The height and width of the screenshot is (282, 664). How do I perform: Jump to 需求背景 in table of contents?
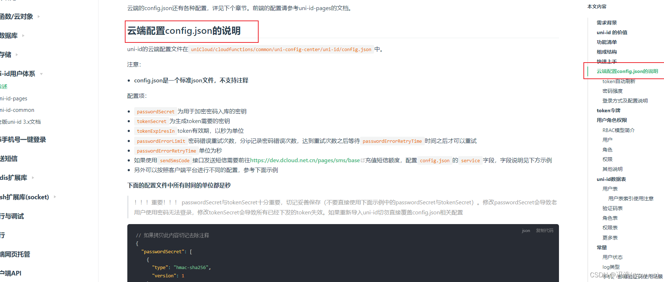607,23
